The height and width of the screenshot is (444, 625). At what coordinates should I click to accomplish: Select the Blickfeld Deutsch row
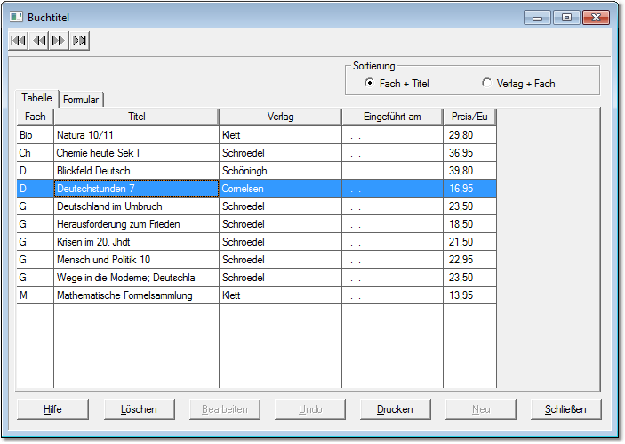[x=136, y=171]
